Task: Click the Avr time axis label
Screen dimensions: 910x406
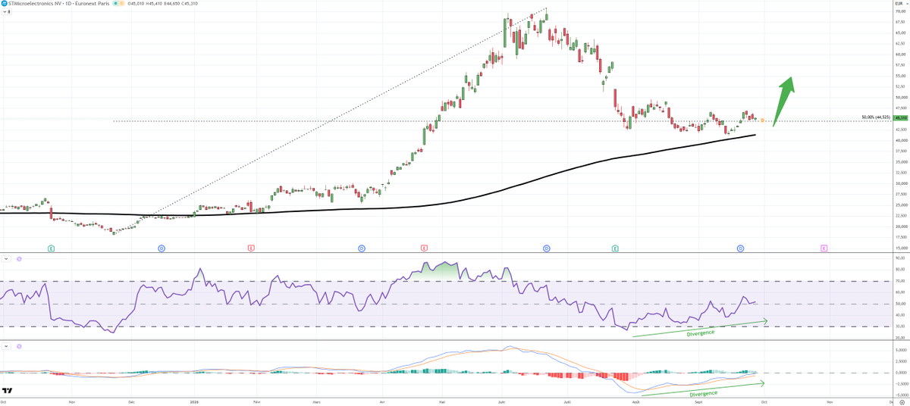Action: tap(383, 402)
